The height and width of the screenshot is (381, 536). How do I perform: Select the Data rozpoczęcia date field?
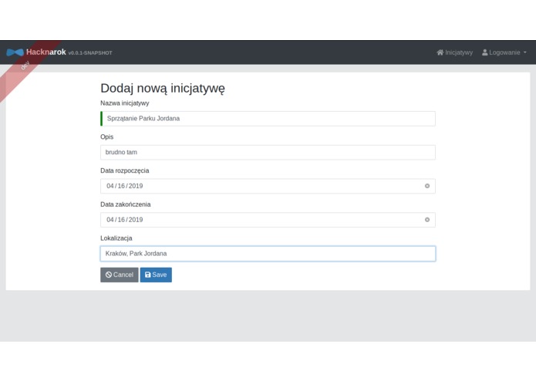268,186
